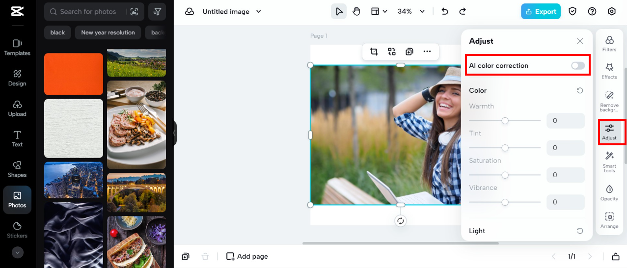Select the 'New year resolution' search tag
Screen dimensions: 627x268
click(108, 32)
